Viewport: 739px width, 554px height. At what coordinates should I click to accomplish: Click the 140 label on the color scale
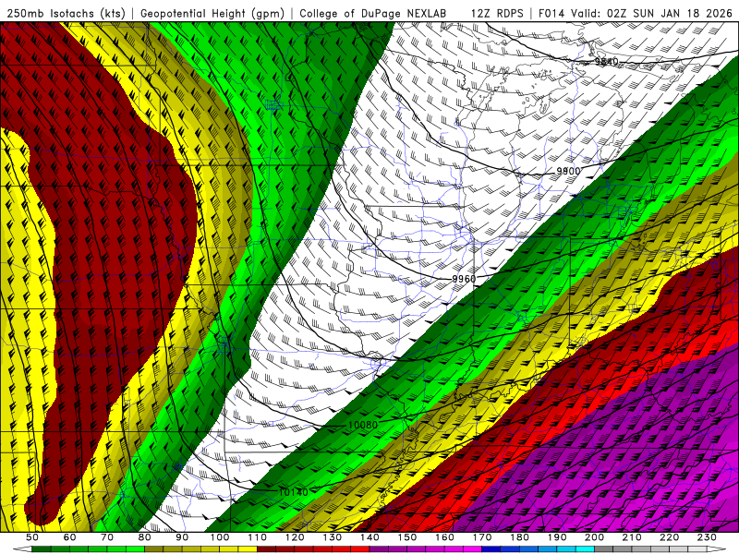coord(369,537)
